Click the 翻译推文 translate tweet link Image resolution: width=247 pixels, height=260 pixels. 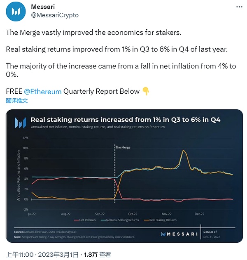[17, 101]
